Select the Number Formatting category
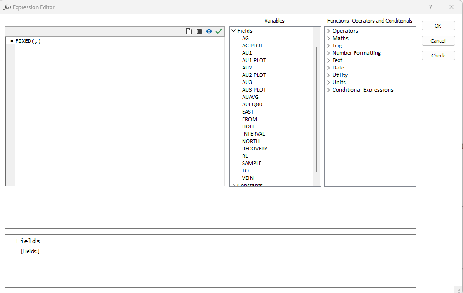Image resolution: width=463 pixels, height=293 pixels. (356, 53)
